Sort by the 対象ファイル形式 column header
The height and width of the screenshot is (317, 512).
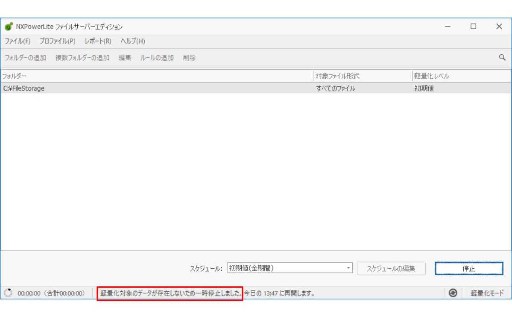[363, 76]
